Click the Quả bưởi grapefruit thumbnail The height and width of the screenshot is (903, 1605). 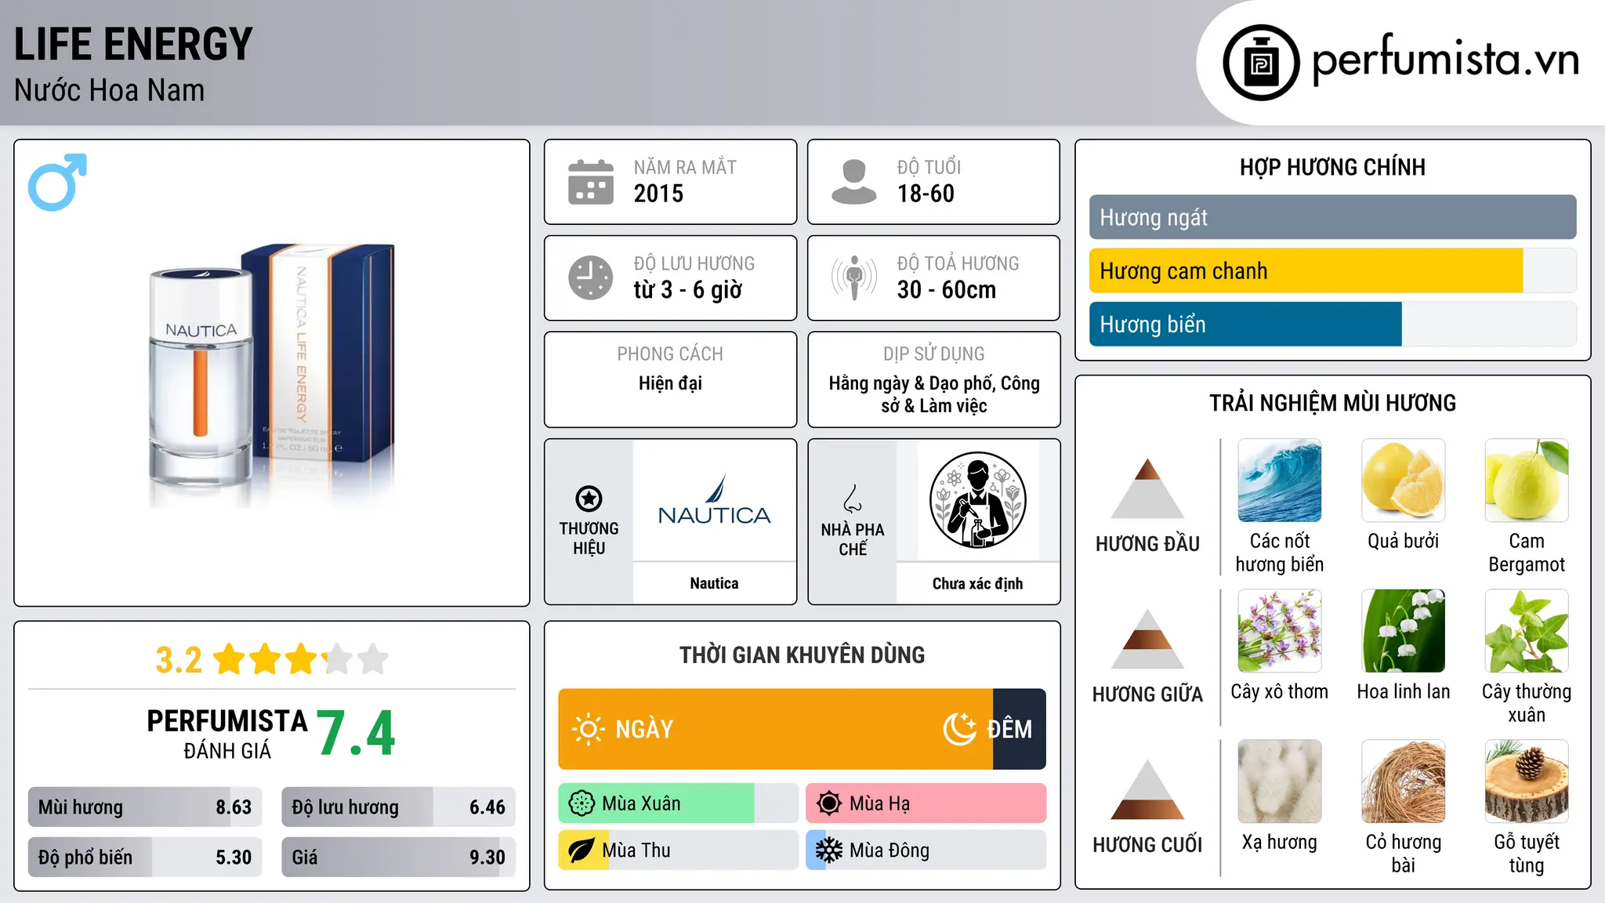[1403, 481]
